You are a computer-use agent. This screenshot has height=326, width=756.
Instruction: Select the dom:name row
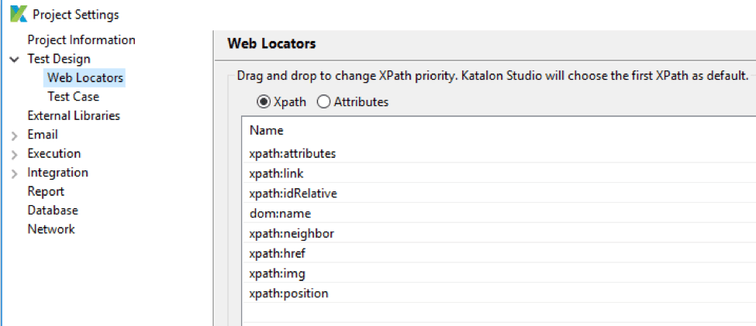click(499, 213)
